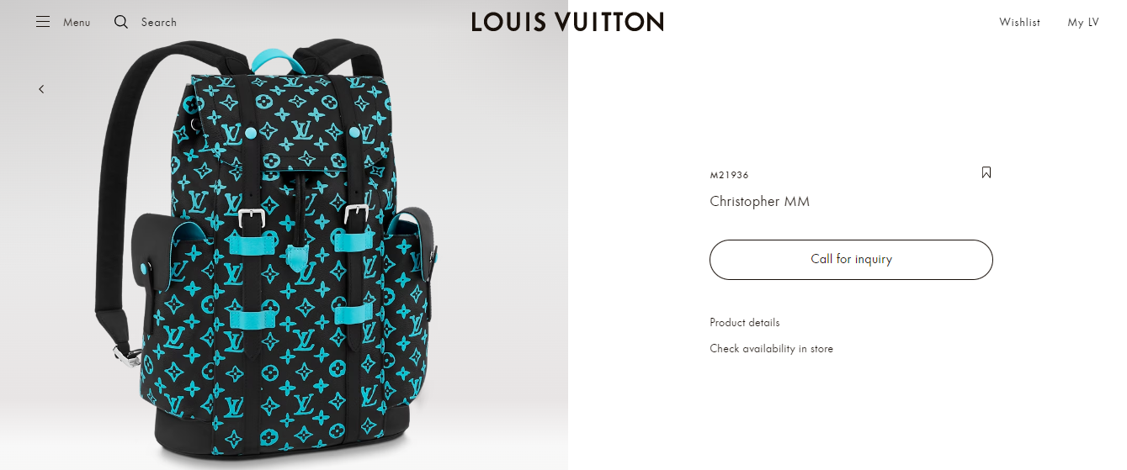
Task: Click the Louis Vuitton logo
Action: 567,22
